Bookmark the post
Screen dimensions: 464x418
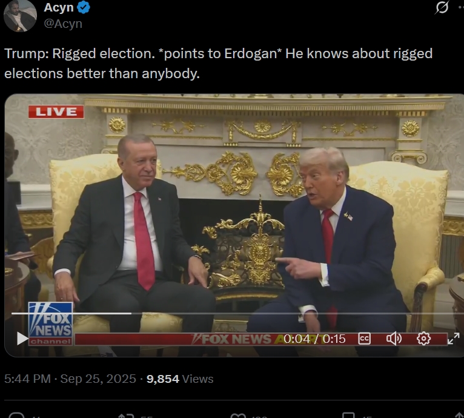pyautogui.click(x=348, y=415)
